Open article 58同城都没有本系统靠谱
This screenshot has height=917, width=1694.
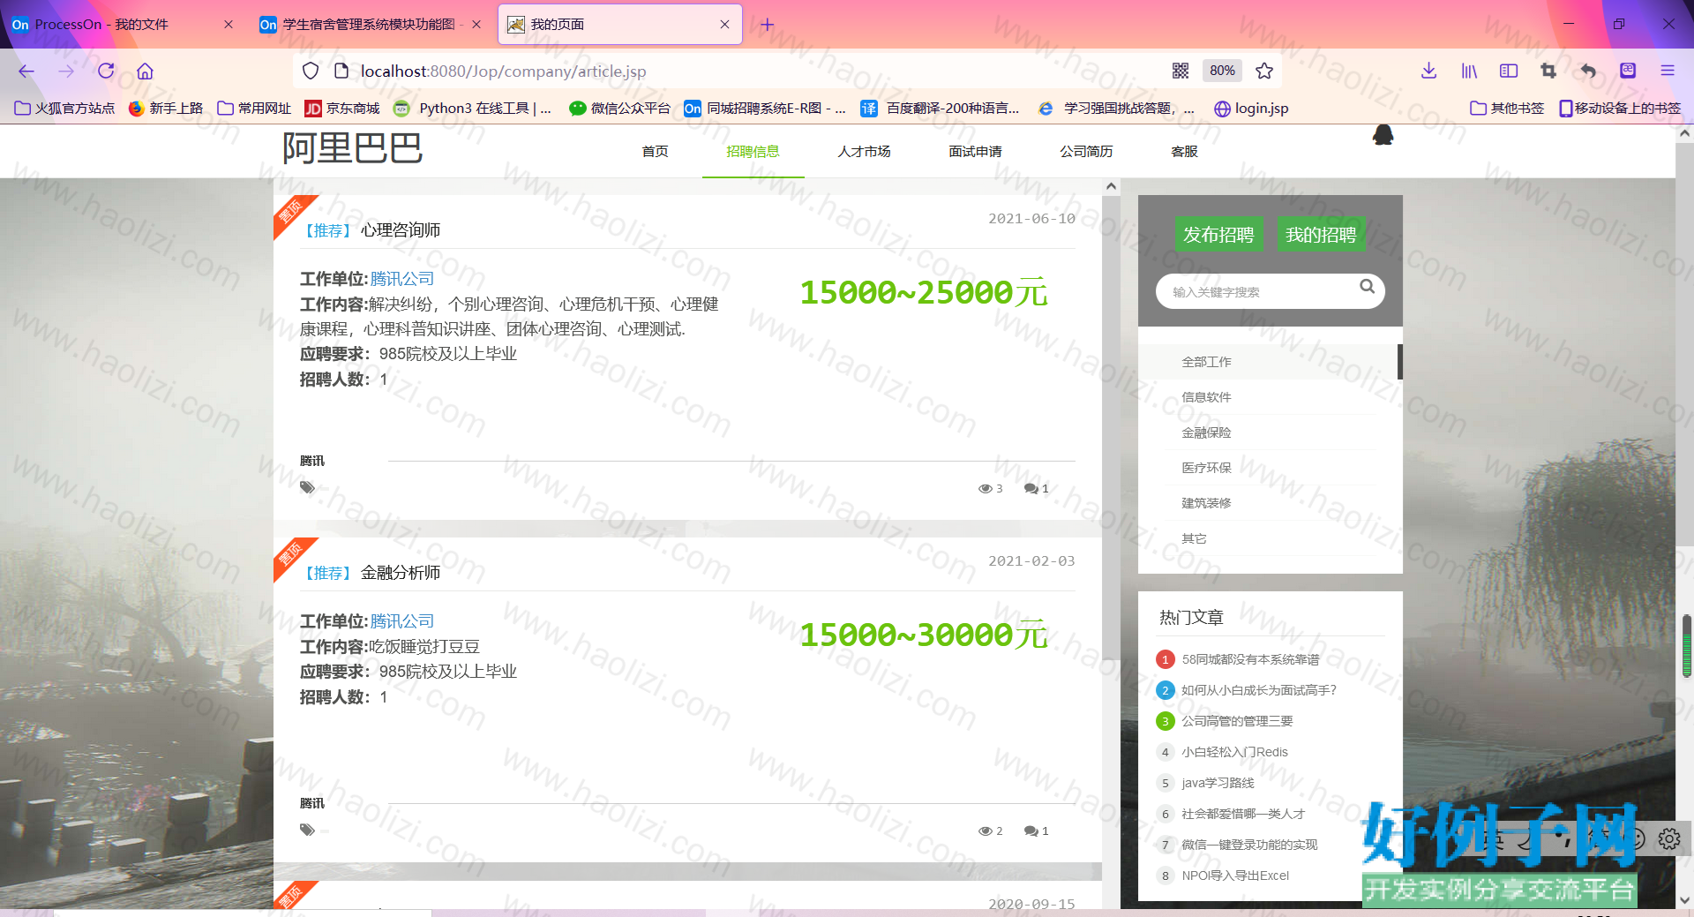(x=1250, y=659)
